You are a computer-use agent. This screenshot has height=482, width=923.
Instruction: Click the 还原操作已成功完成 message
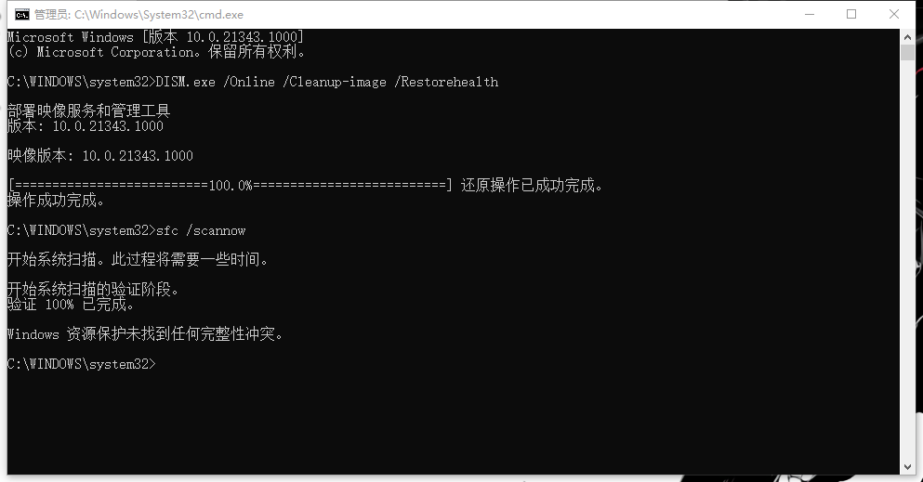coord(532,185)
